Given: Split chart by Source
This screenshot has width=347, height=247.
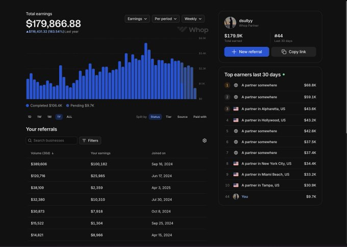Looking at the screenshot, I should [182, 117].
